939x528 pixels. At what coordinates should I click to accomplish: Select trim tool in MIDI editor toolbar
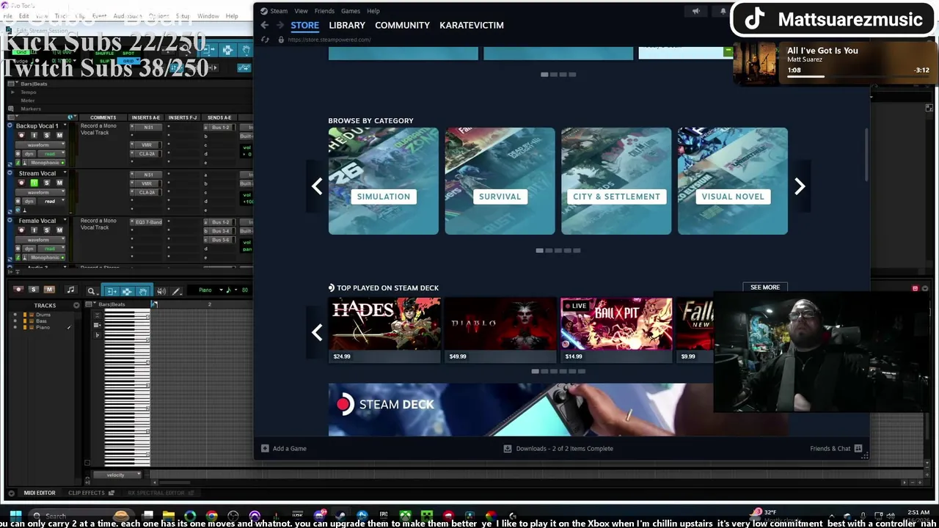pos(112,291)
